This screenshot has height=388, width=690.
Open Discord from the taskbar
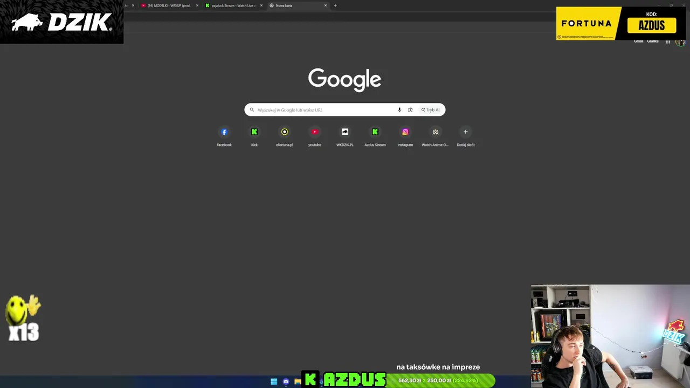tap(286, 382)
